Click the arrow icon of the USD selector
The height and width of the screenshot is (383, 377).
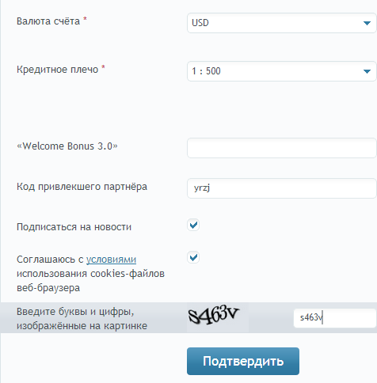(x=367, y=23)
